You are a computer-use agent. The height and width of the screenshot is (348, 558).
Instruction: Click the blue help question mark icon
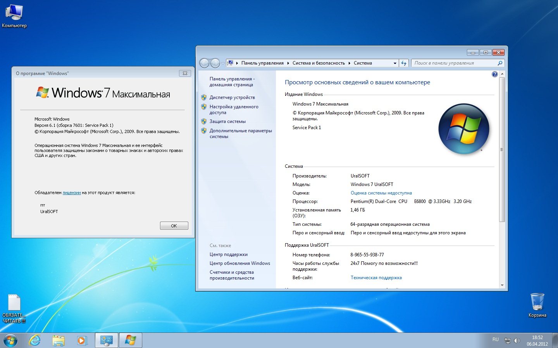click(494, 74)
